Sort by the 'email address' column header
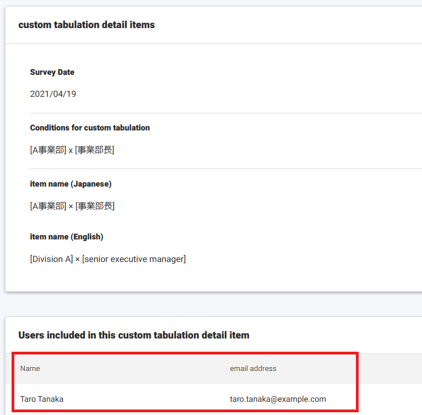 (x=253, y=368)
